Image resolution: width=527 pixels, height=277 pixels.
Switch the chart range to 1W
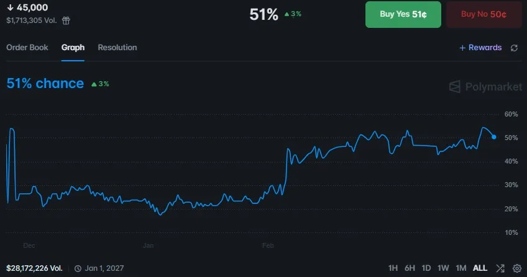pyautogui.click(x=443, y=268)
